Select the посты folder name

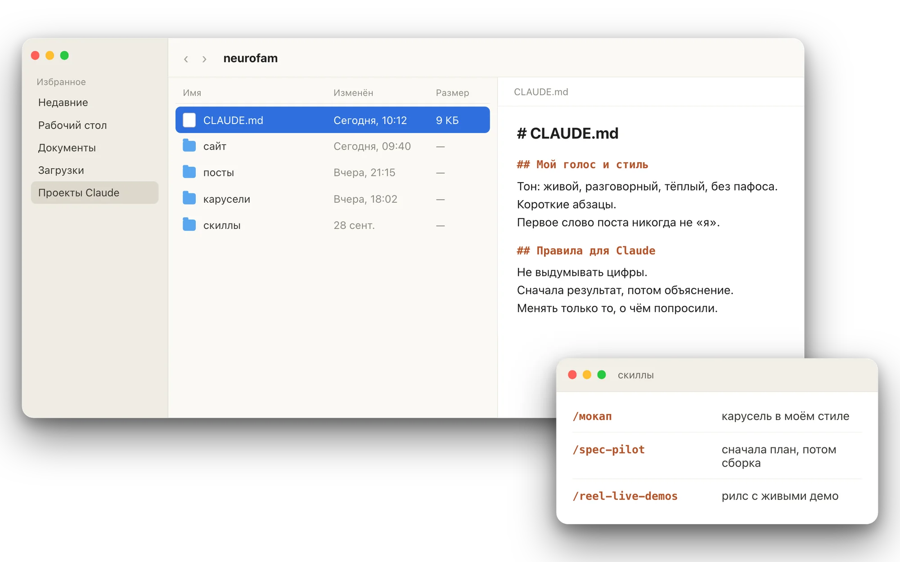coord(219,173)
